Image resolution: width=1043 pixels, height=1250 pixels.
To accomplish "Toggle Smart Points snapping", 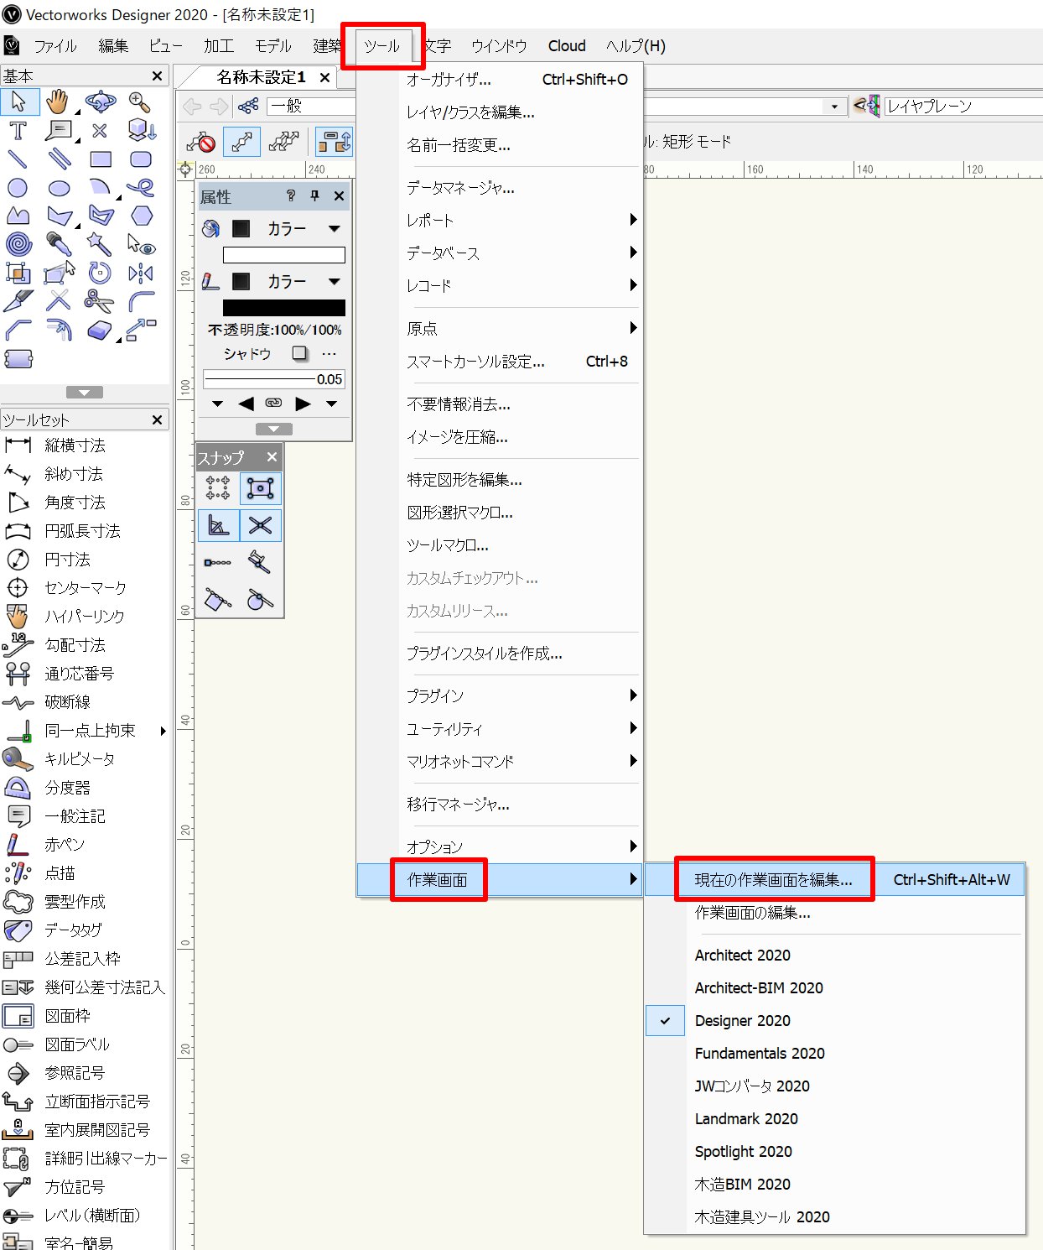I will tap(218, 563).
